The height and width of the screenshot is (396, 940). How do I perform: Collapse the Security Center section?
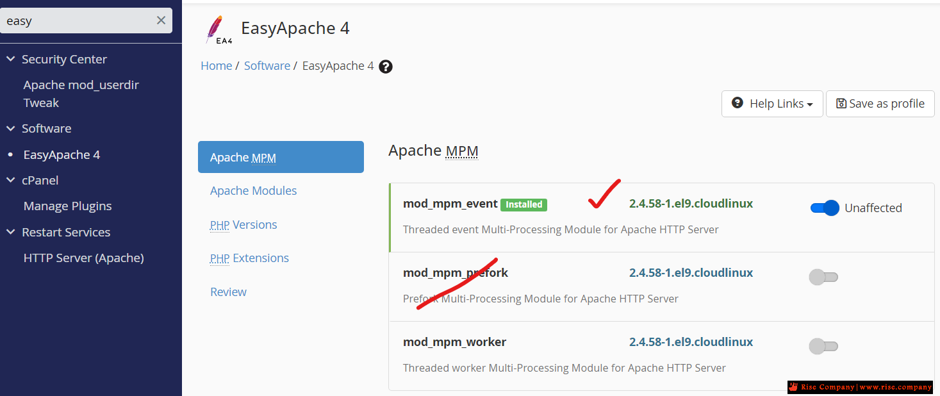10,59
